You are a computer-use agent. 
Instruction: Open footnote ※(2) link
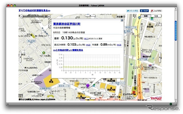click(x=88, y=45)
